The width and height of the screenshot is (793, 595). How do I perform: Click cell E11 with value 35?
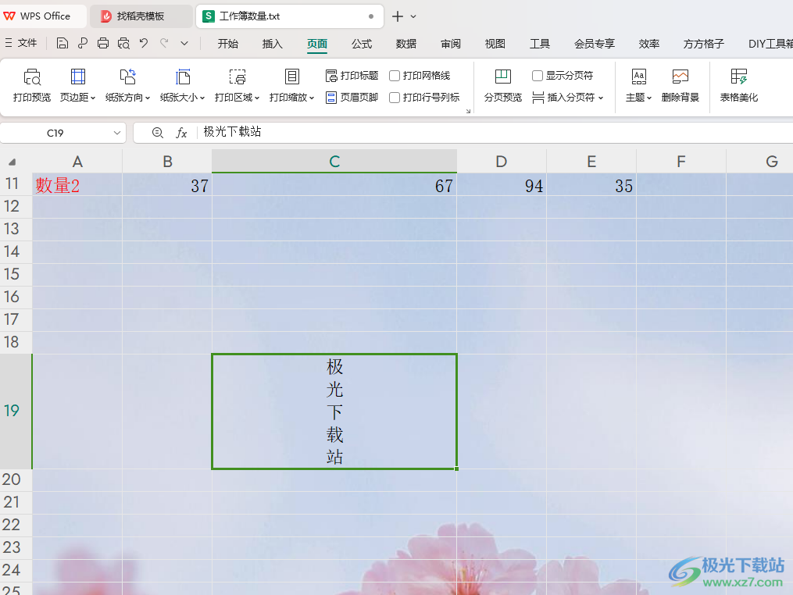pos(591,185)
